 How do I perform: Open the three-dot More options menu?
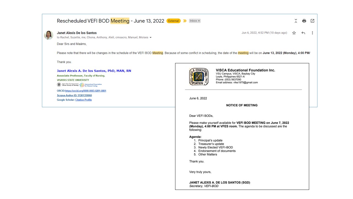[x=312, y=33]
